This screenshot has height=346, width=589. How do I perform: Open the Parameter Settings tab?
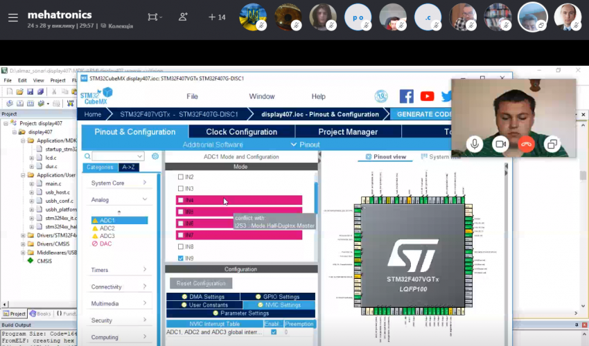pos(240,313)
